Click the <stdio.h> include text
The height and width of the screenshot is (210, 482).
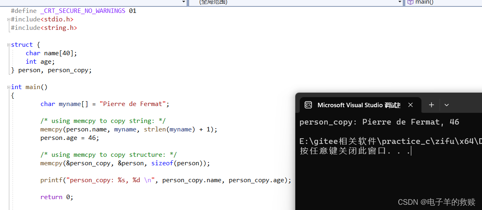(57, 19)
